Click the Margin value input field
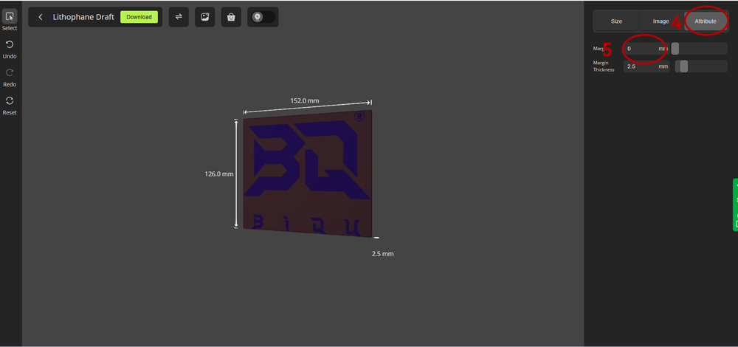Image resolution: width=738 pixels, height=347 pixels. tap(641, 49)
